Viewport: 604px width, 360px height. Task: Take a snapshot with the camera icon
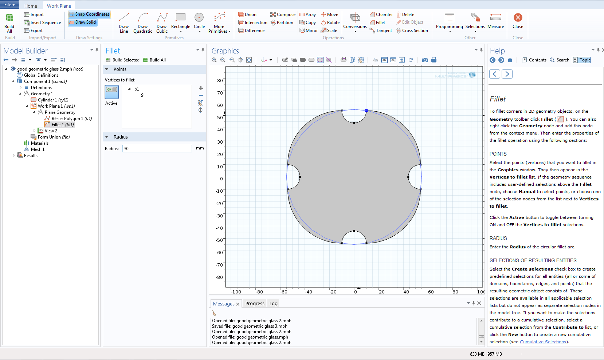tap(425, 60)
